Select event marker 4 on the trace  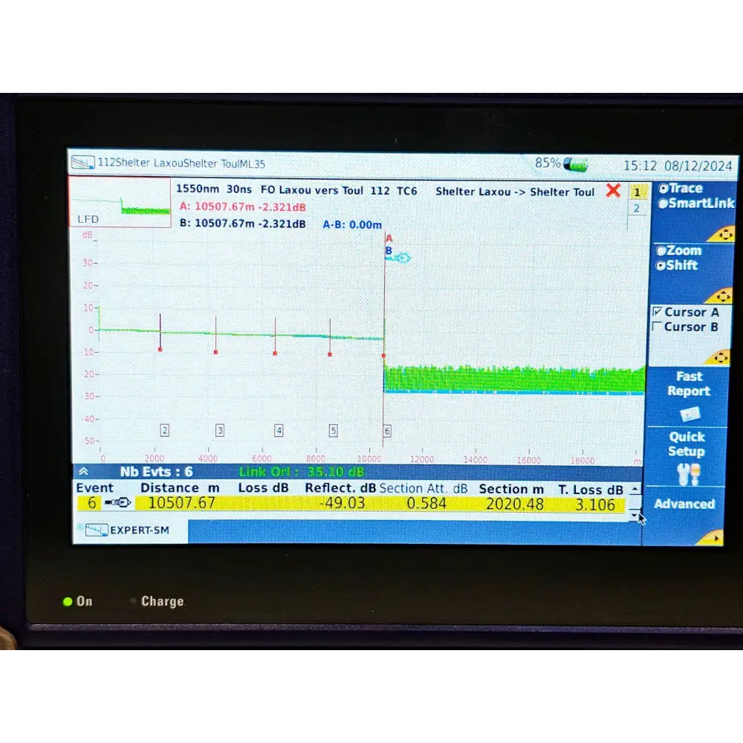[279, 430]
